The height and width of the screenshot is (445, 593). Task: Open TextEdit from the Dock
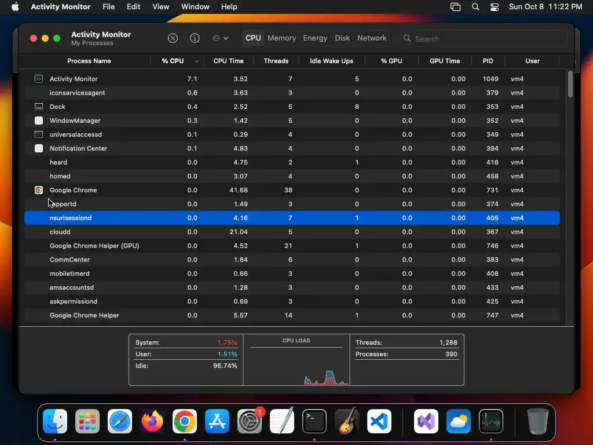point(282,421)
